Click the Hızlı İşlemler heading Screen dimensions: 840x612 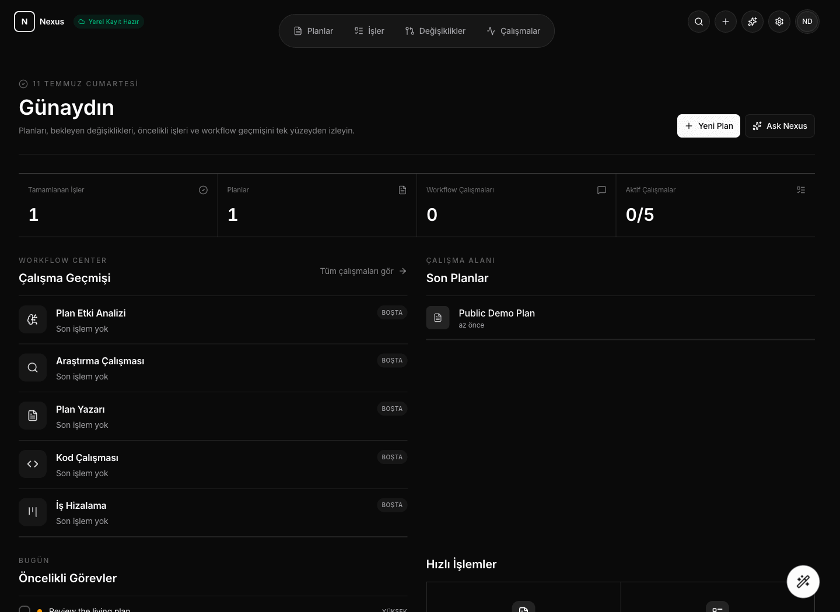coord(461,564)
